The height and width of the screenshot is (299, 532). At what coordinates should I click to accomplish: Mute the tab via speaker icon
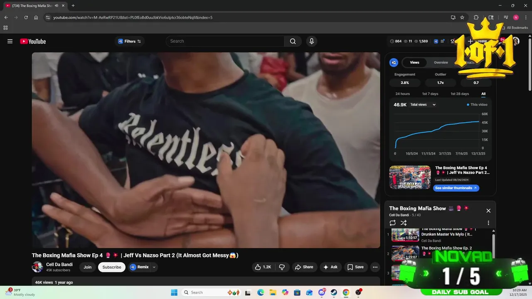click(57, 6)
